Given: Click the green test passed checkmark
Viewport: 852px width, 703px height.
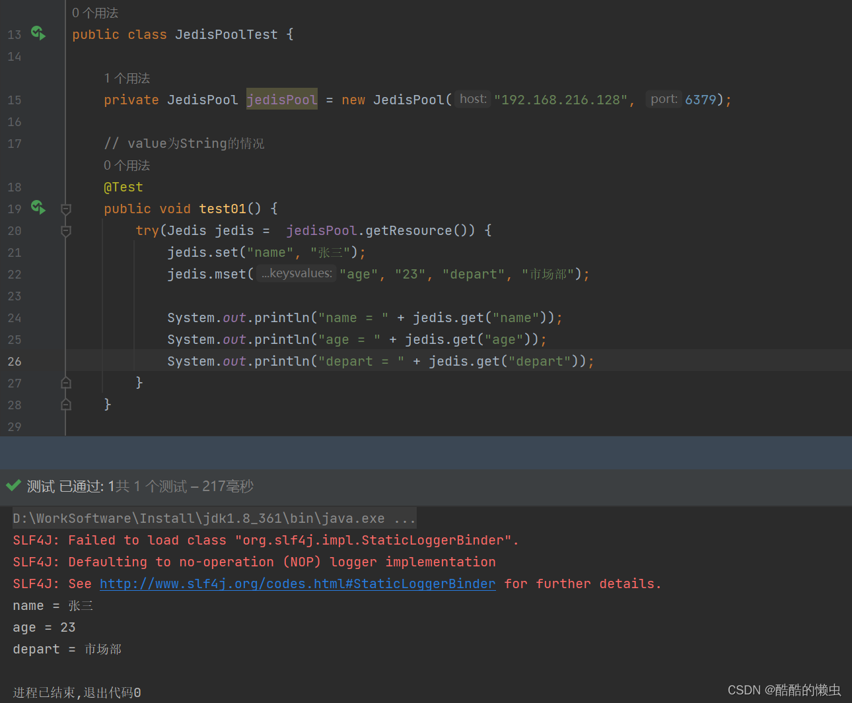Looking at the screenshot, I should click(13, 486).
